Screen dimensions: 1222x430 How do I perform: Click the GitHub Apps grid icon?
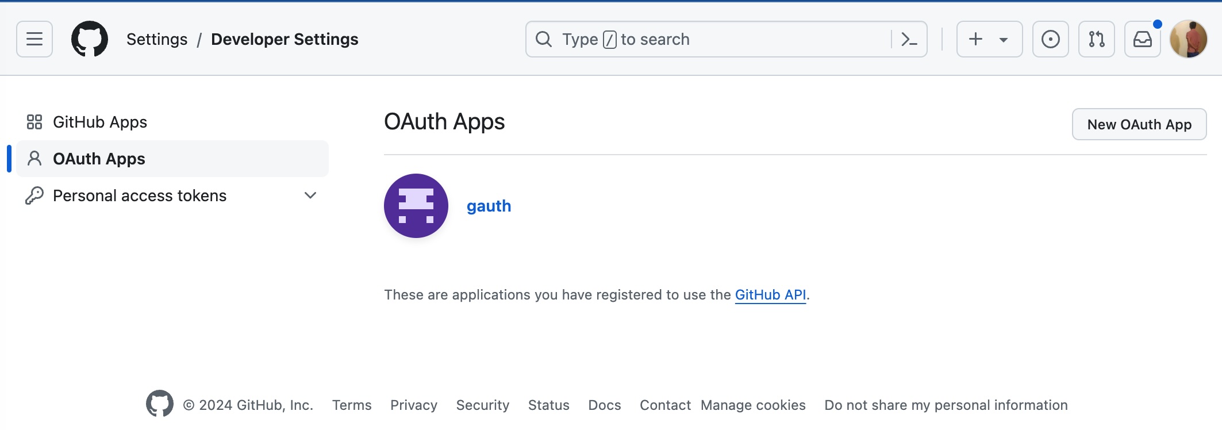[34, 122]
